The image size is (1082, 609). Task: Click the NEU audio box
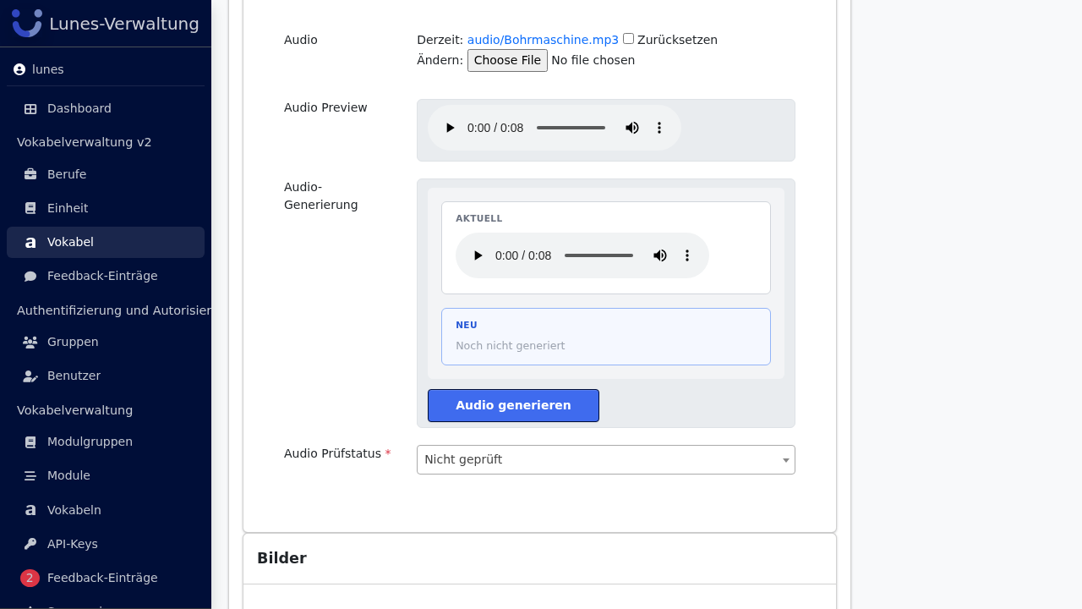tap(606, 337)
